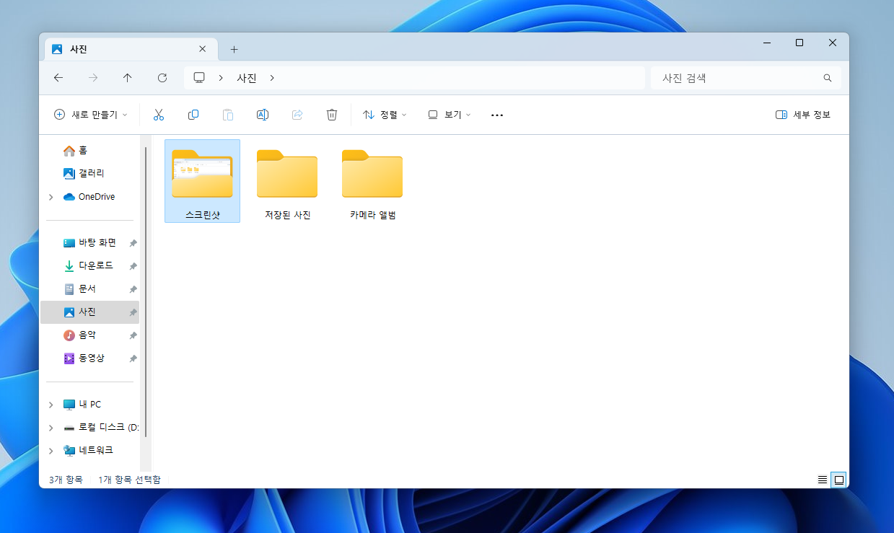Click 사진 breadcrumb in address bar
The height and width of the screenshot is (533, 894).
(x=247, y=78)
